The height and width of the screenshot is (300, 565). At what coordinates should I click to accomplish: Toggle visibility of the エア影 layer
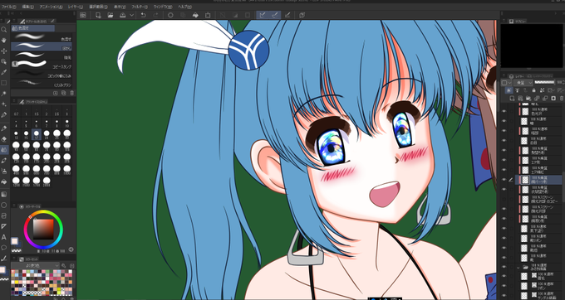point(504,160)
